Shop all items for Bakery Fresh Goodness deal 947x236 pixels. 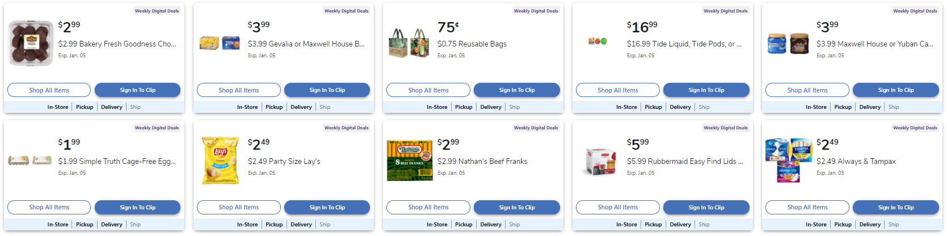[x=49, y=90]
